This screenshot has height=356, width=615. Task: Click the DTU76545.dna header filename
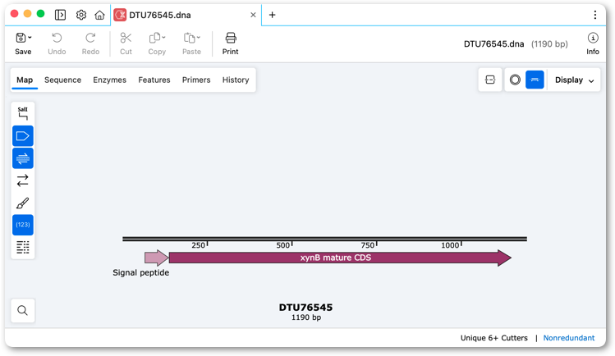pyautogui.click(x=493, y=43)
